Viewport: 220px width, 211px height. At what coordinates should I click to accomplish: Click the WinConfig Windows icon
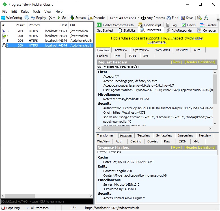[x=3, y=18]
